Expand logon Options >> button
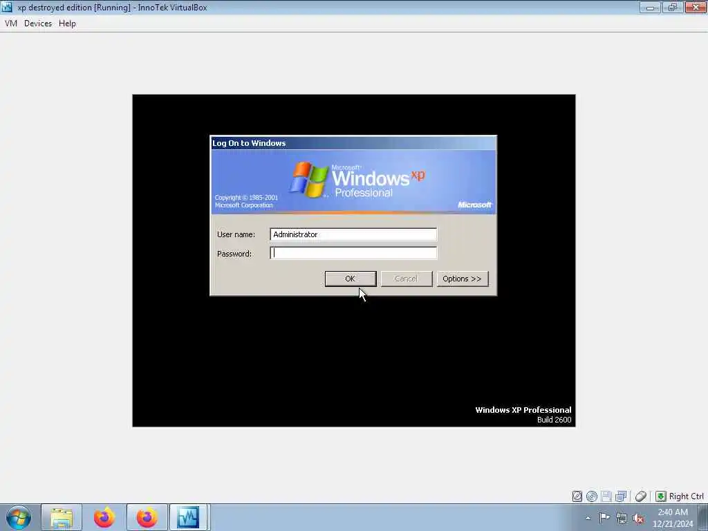This screenshot has width=708, height=531. 463,279
